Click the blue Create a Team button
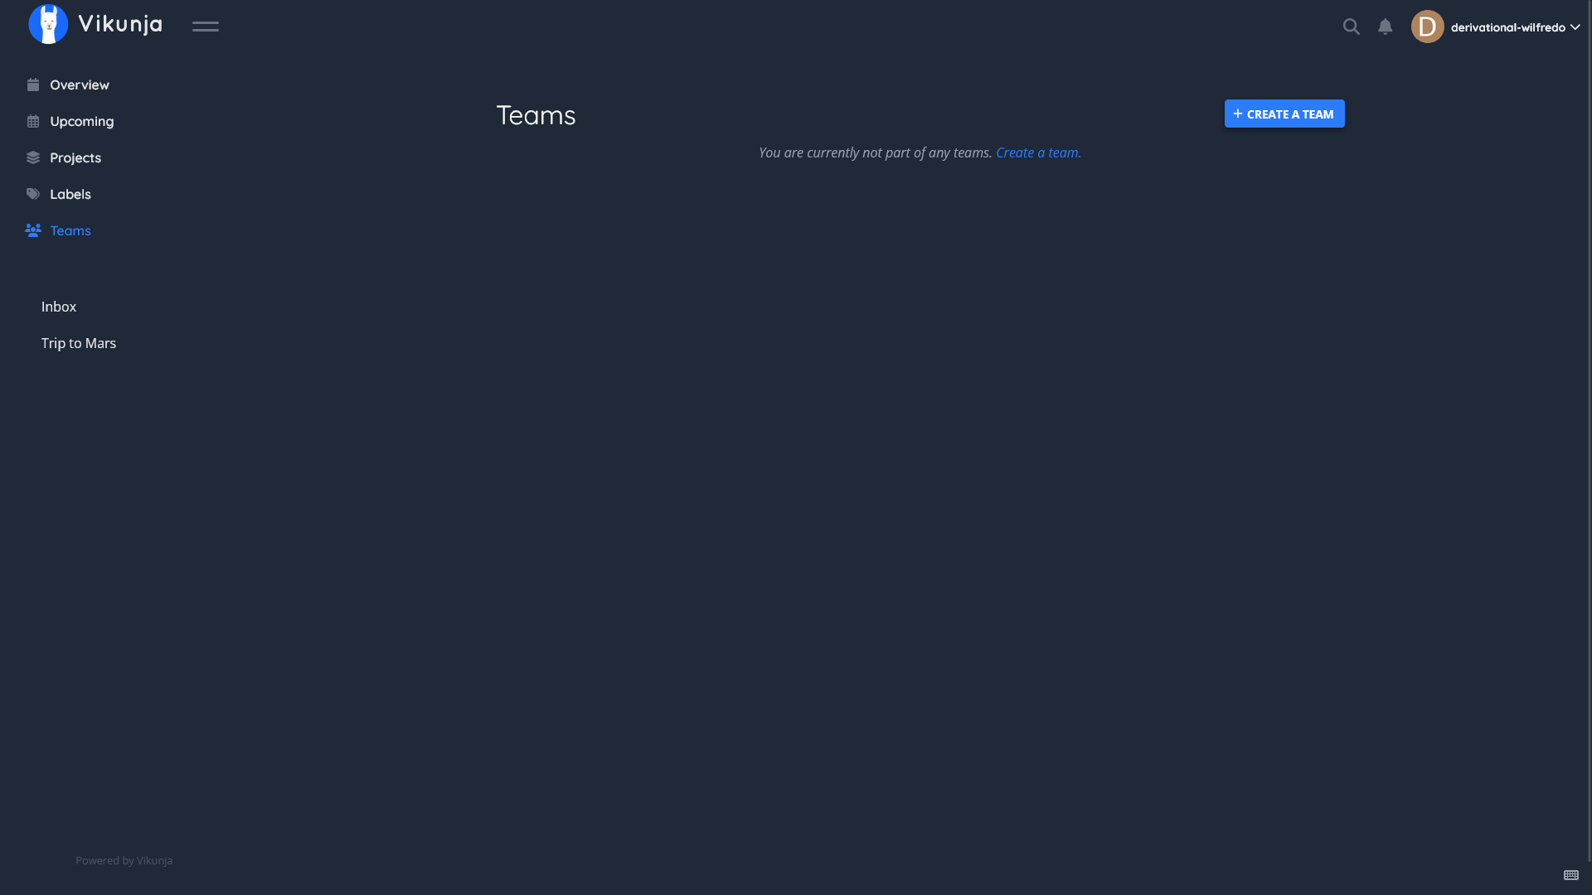This screenshot has width=1592, height=895. tap(1284, 114)
